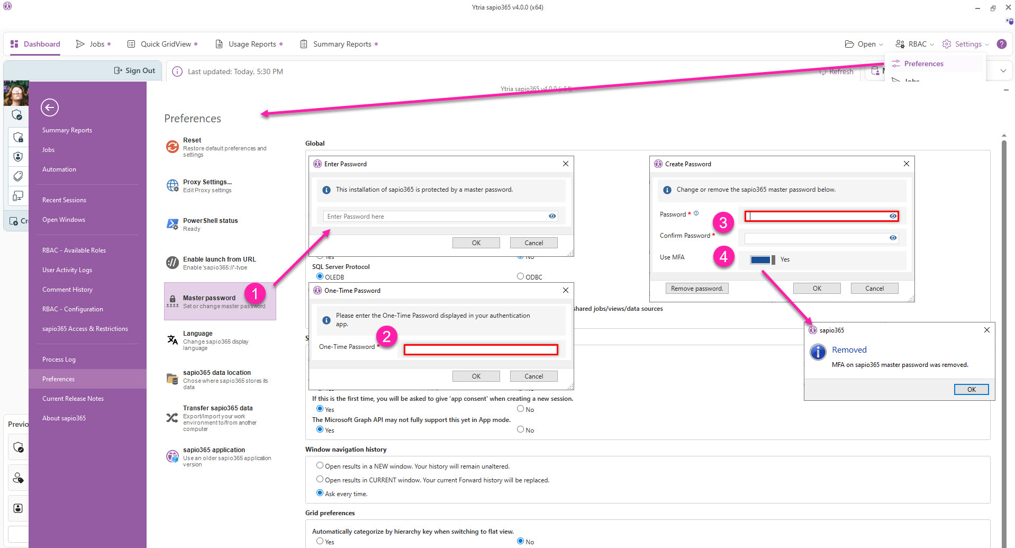Click the Remove password button
1015x548 pixels.
[x=696, y=289]
